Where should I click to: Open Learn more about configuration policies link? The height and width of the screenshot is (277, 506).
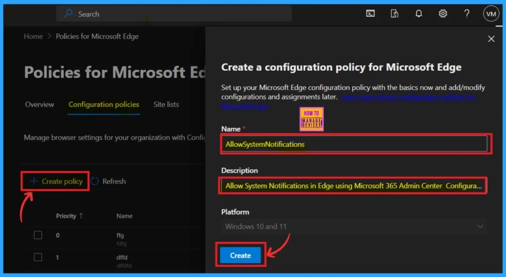click(408, 97)
